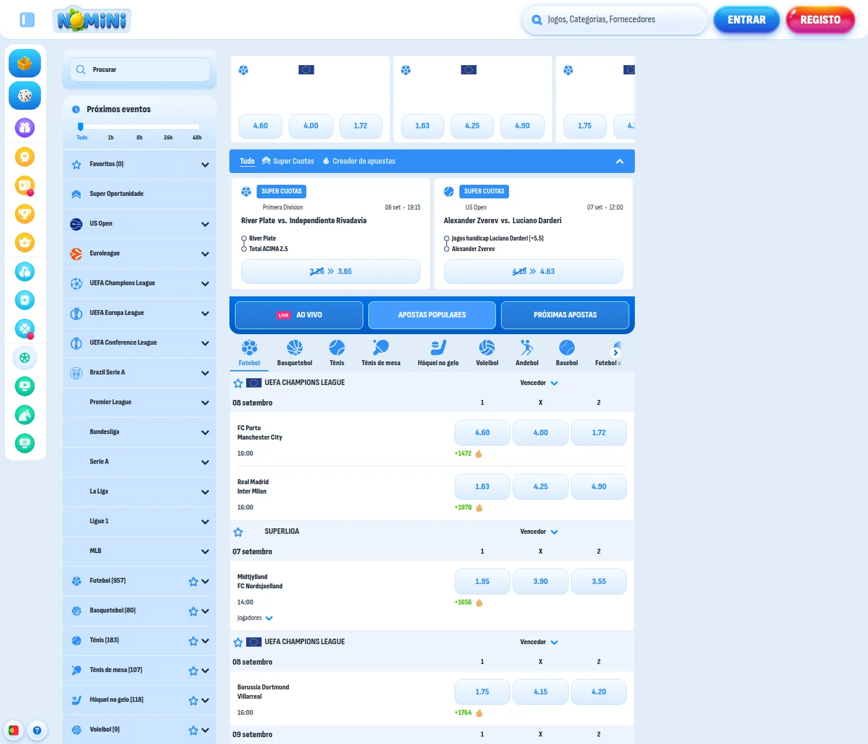Click the blue four-leaf clover icon
The width and height of the screenshot is (868, 744).
pyautogui.click(x=25, y=329)
